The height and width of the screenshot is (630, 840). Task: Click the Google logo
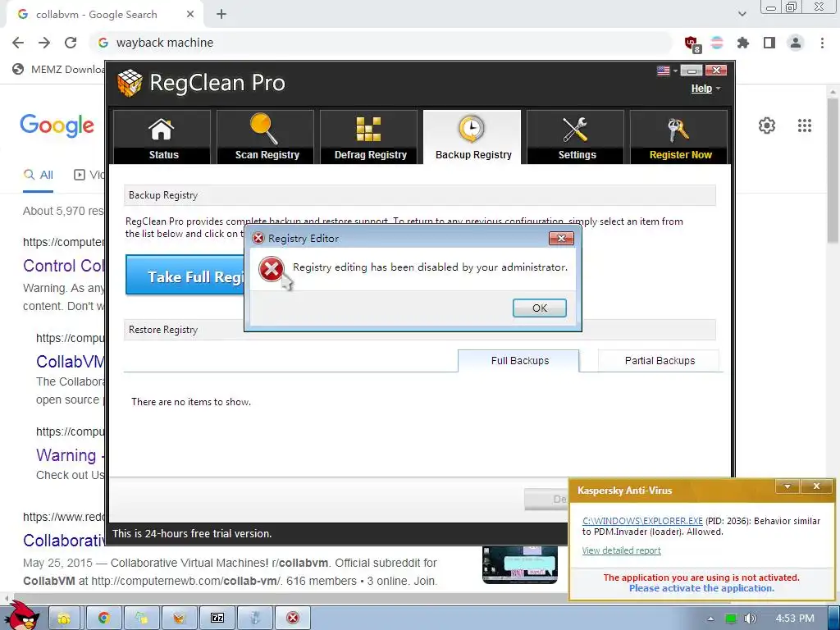pyautogui.click(x=57, y=126)
